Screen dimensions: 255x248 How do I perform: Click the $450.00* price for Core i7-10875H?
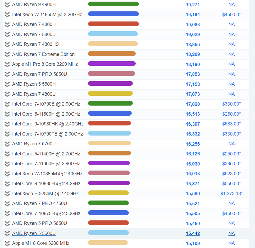tap(231, 214)
